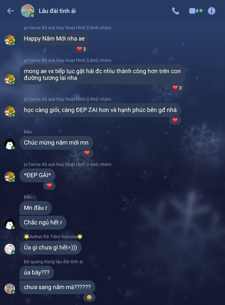Open the avatar beside 'Happy Năm Mới nha ae'
Screen dimensions: 225x305
click(x=10, y=40)
